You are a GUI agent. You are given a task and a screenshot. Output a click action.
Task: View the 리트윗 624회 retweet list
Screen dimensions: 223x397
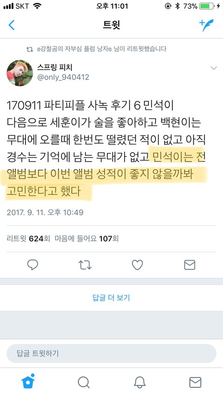(28, 238)
